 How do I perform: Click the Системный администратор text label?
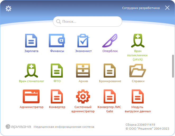coord(83,109)
